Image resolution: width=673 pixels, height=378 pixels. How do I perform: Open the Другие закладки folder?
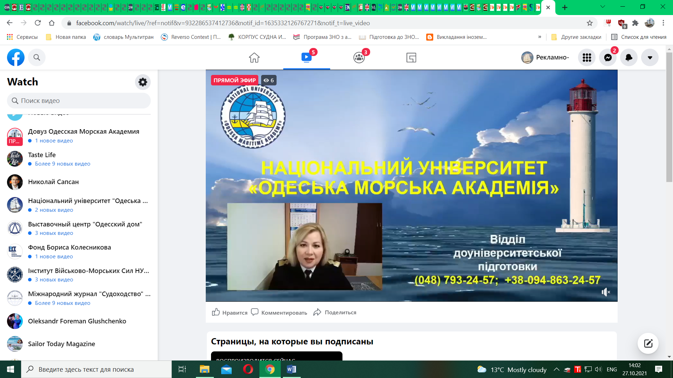coord(576,37)
